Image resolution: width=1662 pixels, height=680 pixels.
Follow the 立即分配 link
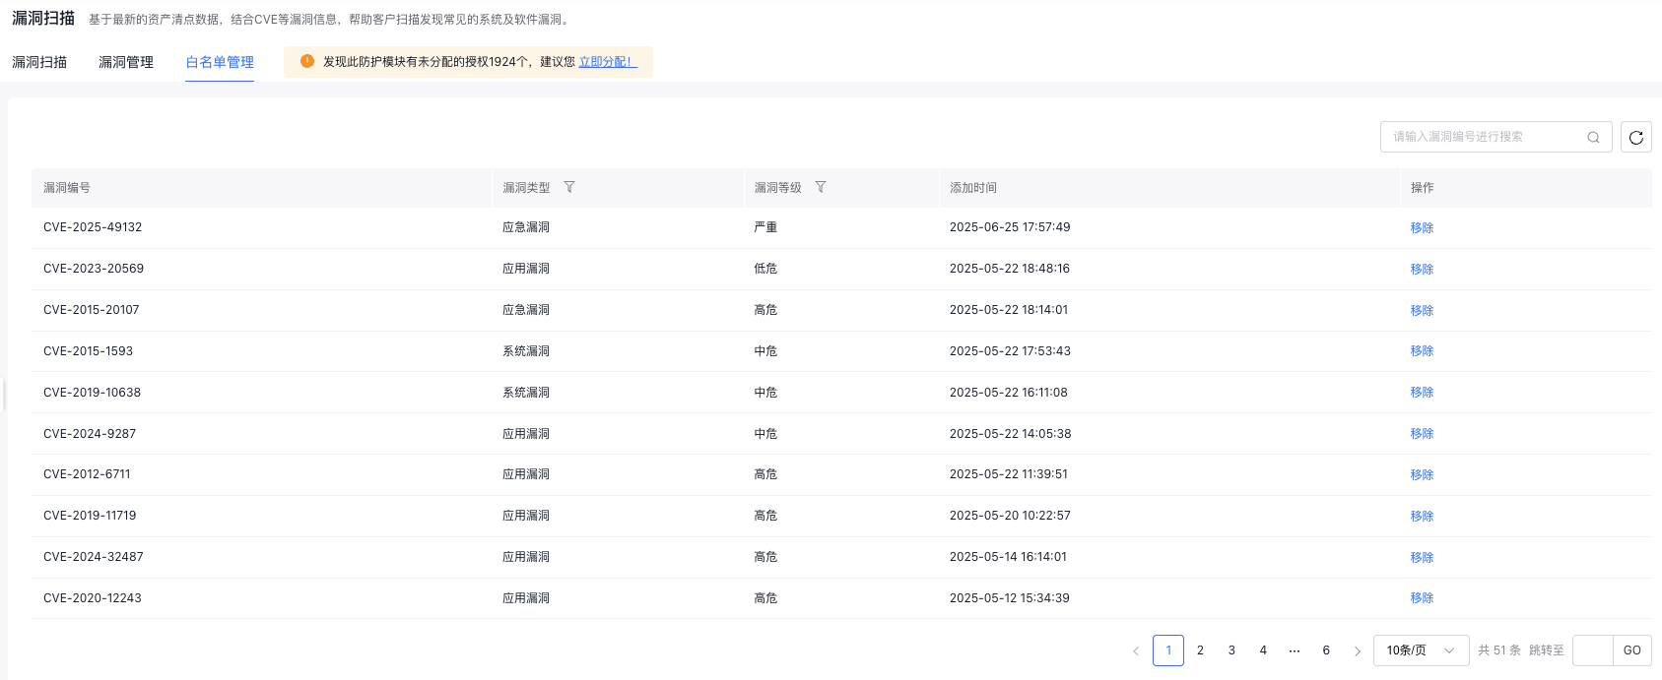[x=608, y=62]
